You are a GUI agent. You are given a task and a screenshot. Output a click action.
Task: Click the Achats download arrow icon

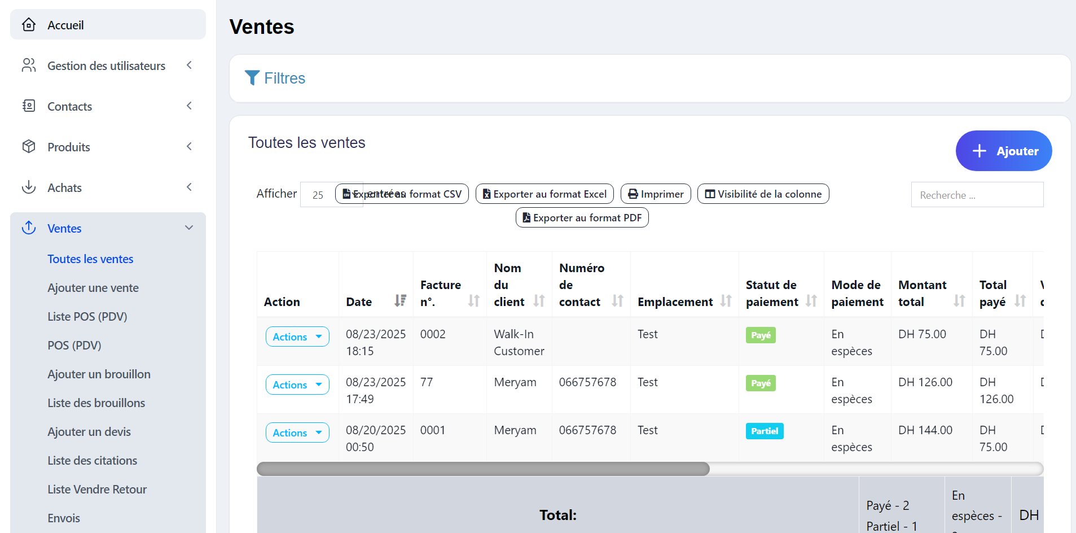pos(29,187)
